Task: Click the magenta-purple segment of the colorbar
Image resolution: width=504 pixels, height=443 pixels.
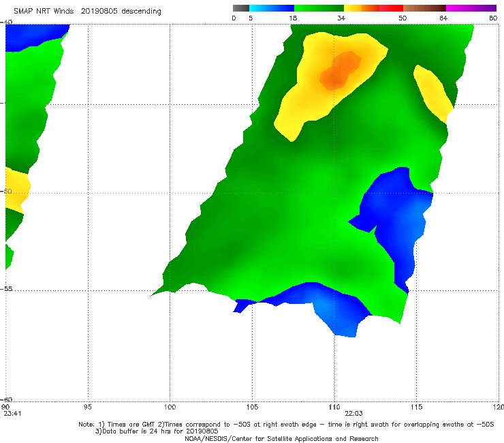Action: (x=471, y=8)
